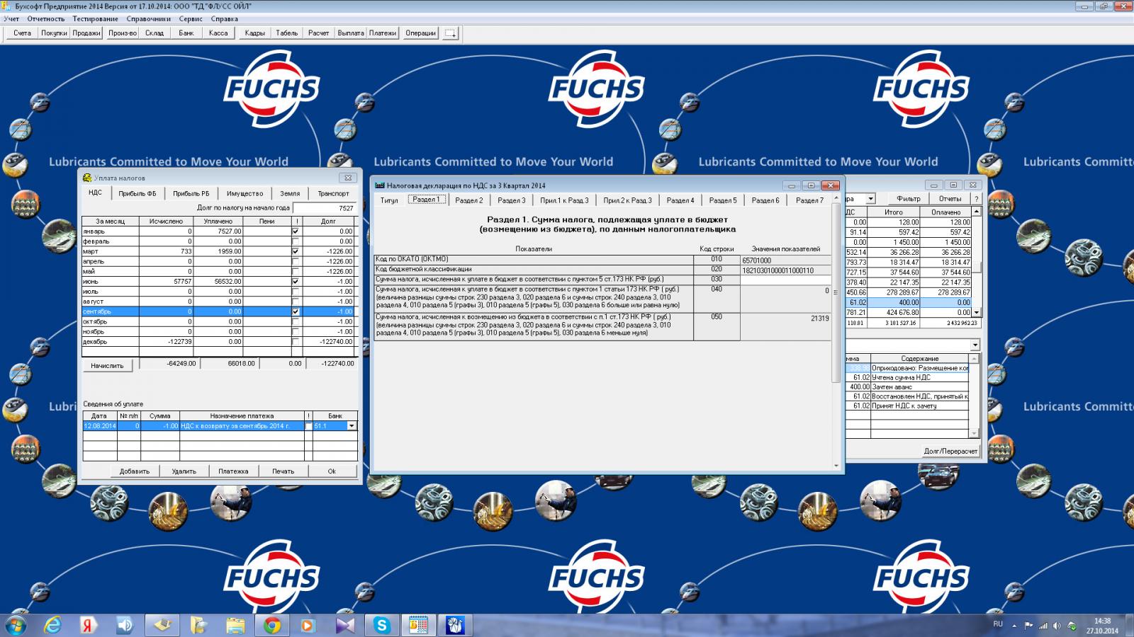
Task: Click the Visual Studio taskbar icon
Action: point(346,625)
